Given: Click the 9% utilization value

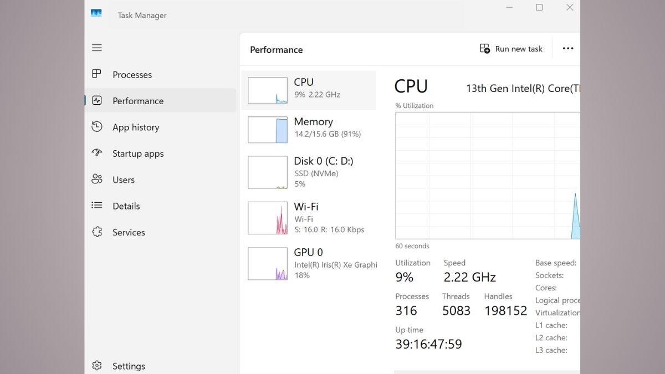Looking at the screenshot, I should click(x=405, y=277).
